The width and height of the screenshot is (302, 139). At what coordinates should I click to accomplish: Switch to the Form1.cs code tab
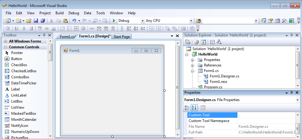68,37
